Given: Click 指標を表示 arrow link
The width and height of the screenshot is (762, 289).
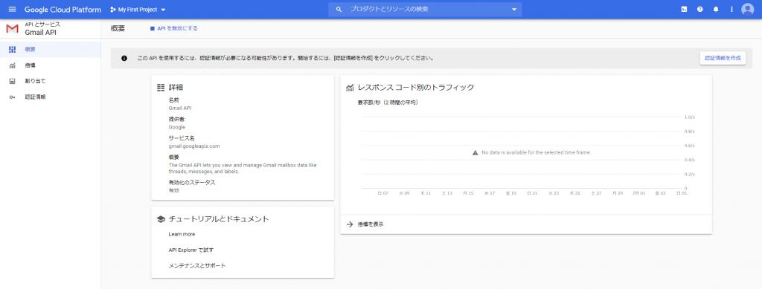Looking at the screenshot, I should [365, 224].
